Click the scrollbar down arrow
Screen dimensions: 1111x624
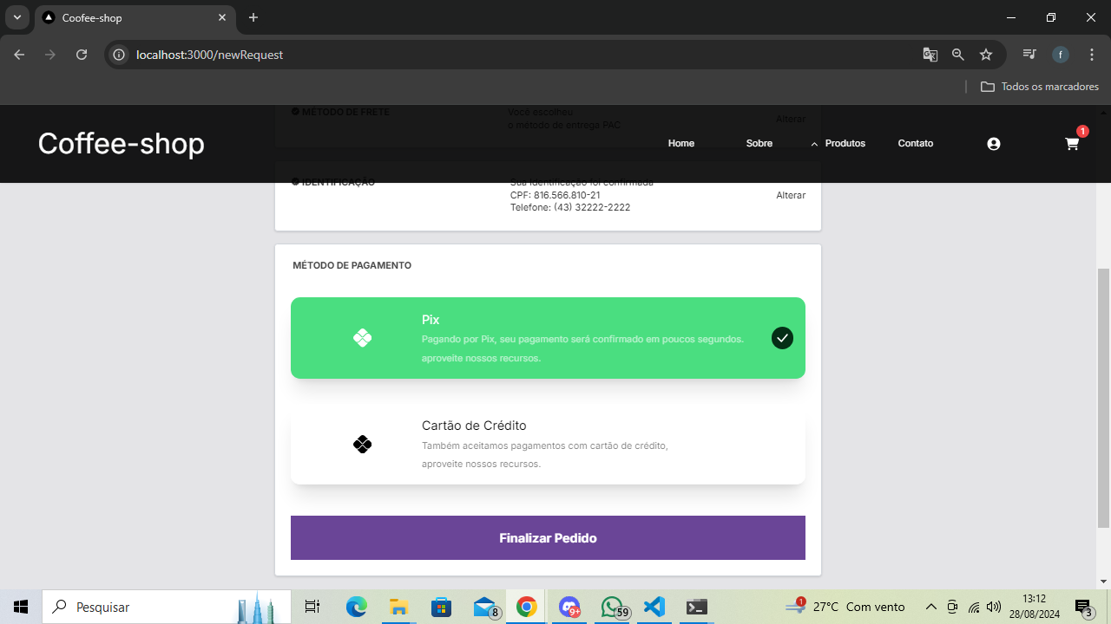(1104, 582)
